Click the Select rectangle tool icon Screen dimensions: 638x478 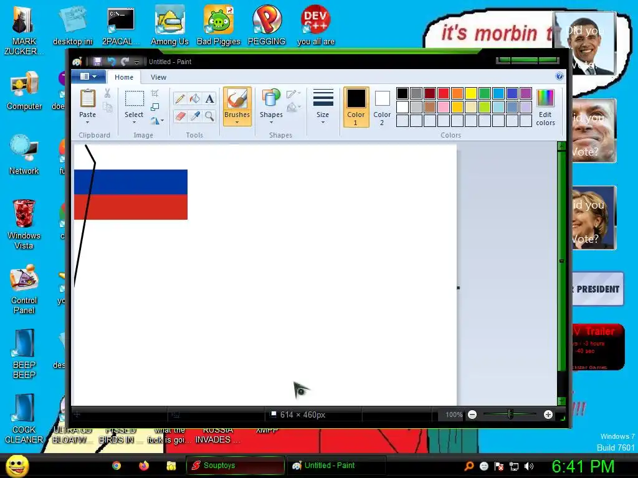point(134,99)
